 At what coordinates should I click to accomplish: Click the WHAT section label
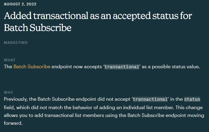tap(10, 60)
